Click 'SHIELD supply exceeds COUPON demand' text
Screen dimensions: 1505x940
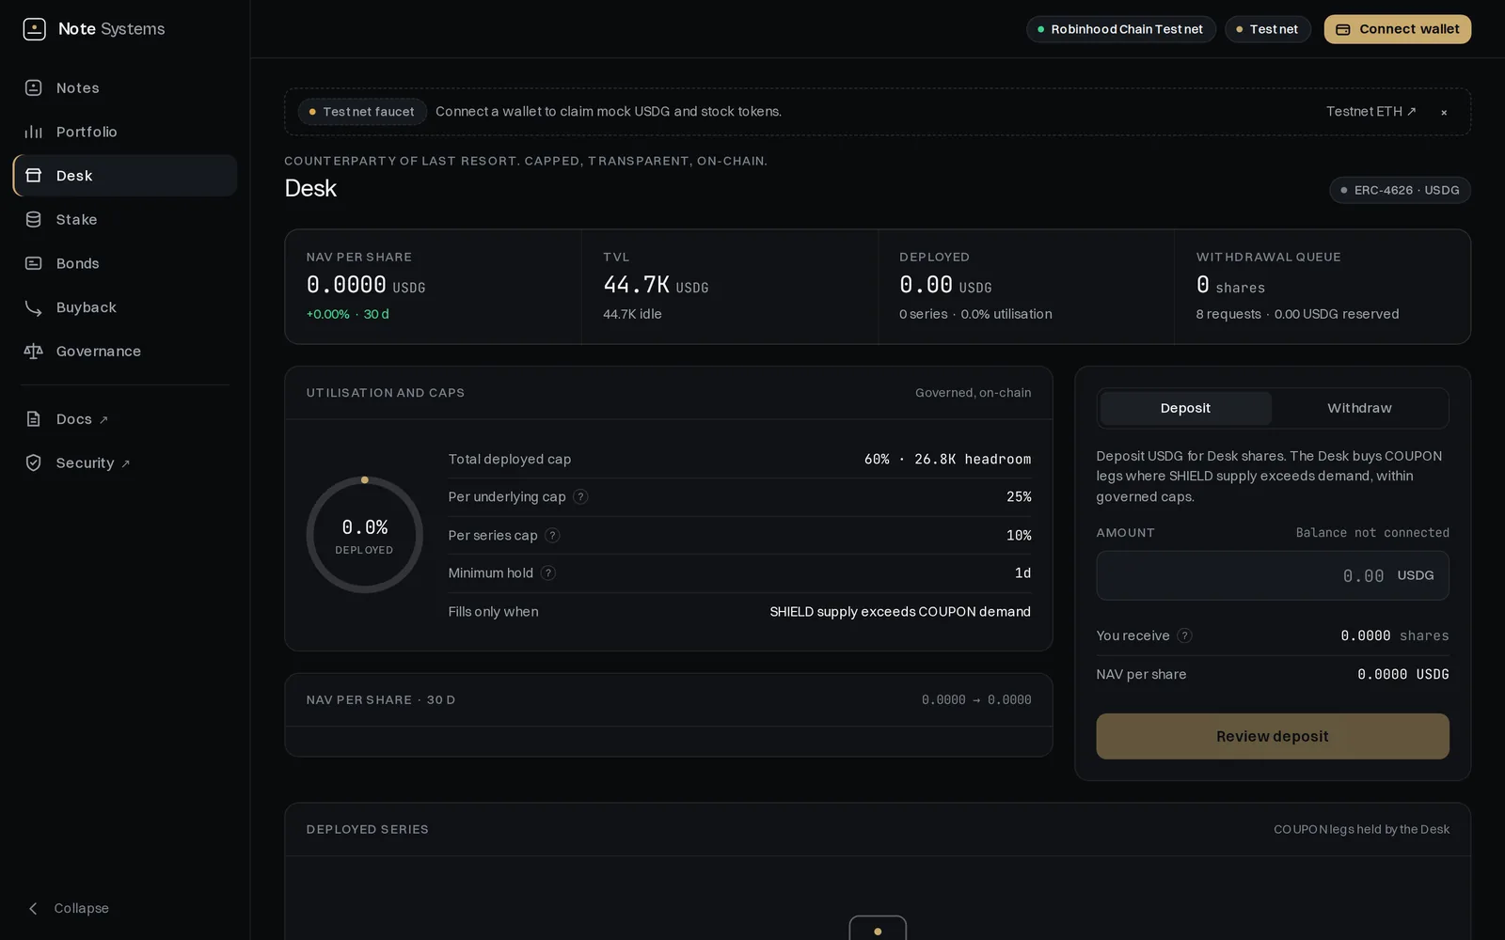pyautogui.click(x=900, y=612)
